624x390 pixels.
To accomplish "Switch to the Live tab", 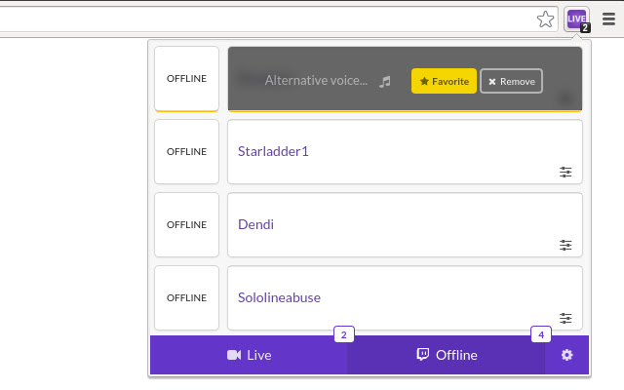I will coord(249,355).
